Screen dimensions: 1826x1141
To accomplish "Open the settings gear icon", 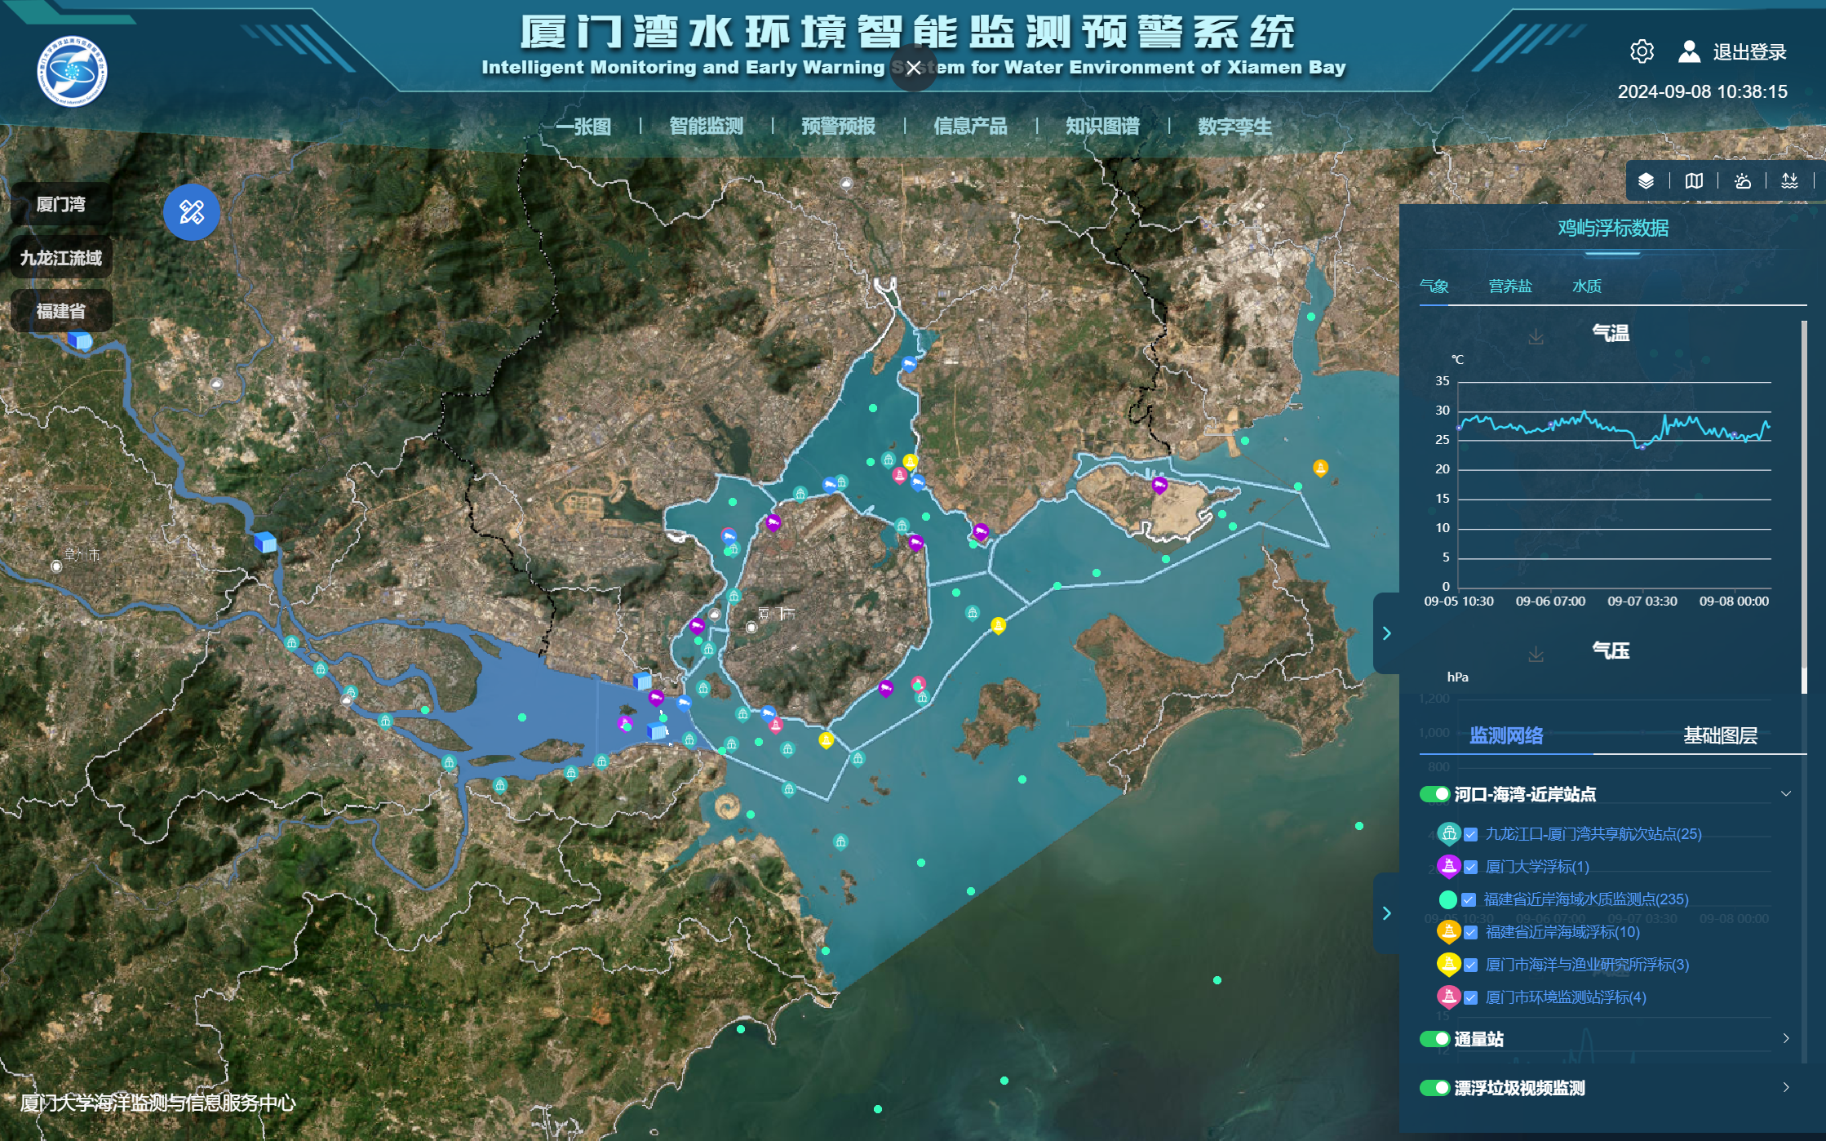I will point(1642,51).
